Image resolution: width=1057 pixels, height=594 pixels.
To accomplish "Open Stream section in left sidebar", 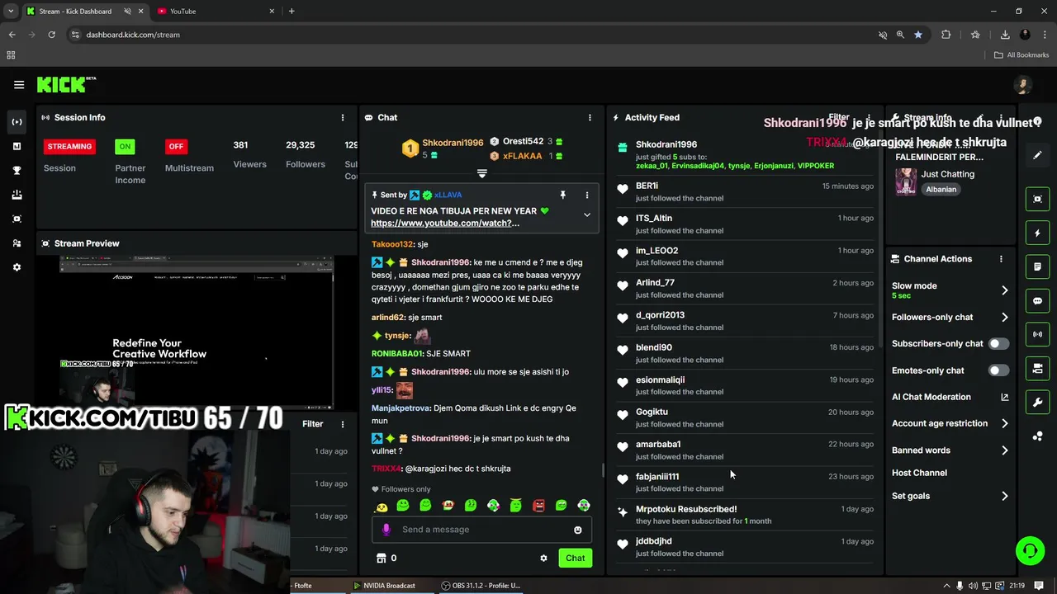I will tap(17, 122).
